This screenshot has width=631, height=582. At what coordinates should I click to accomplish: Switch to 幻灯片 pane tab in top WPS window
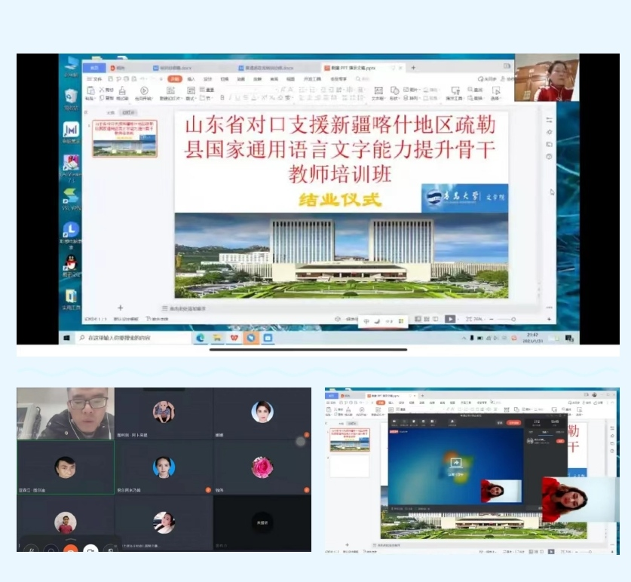(x=128, y=112)
